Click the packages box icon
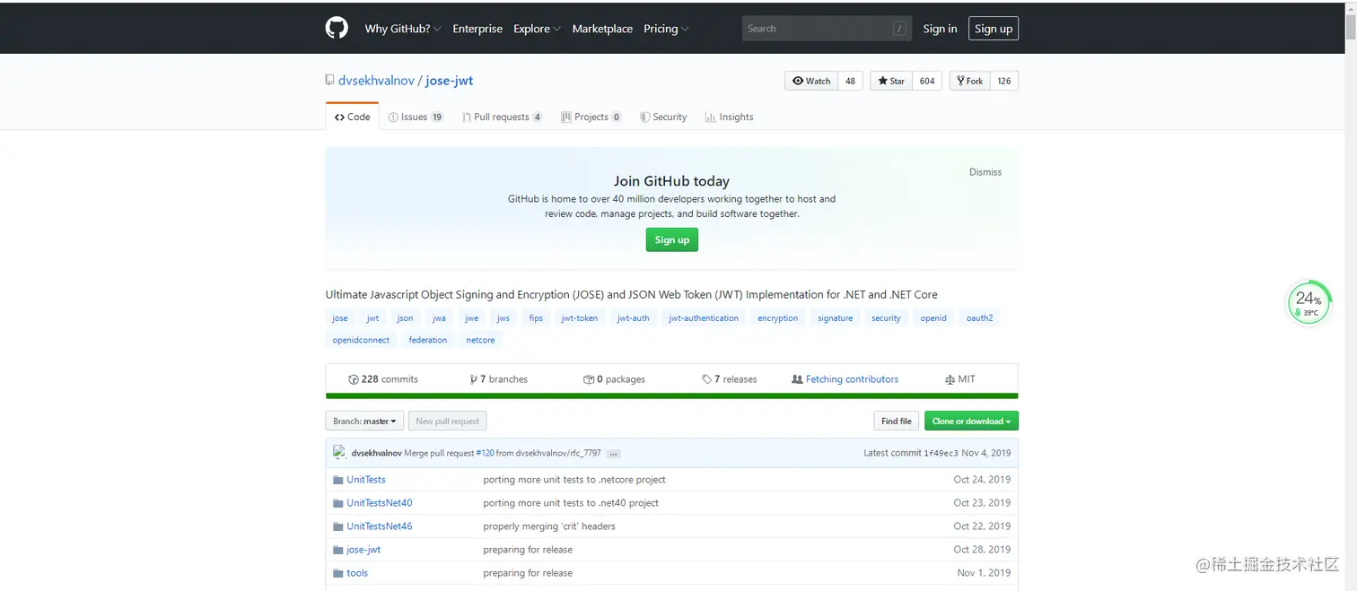The width and height of the screenshot is (1357, 591). click(589, 379)
